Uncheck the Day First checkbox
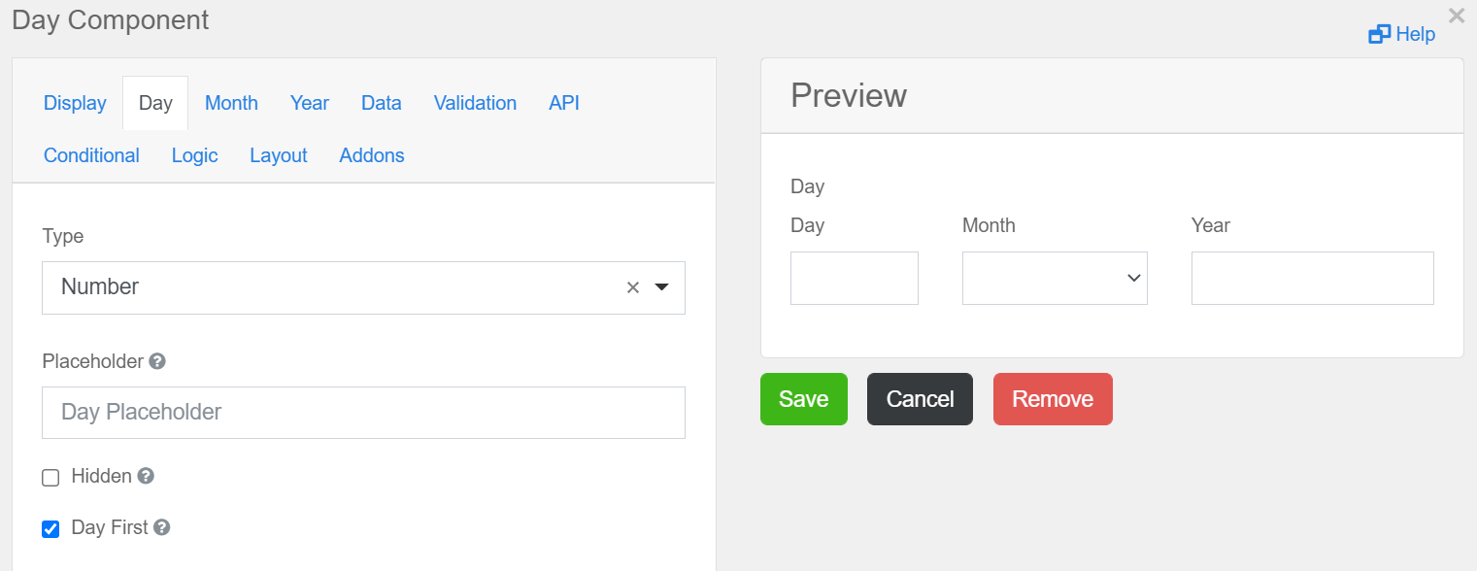The width and height of the screenshot is (1477, 571). [50, 528]
